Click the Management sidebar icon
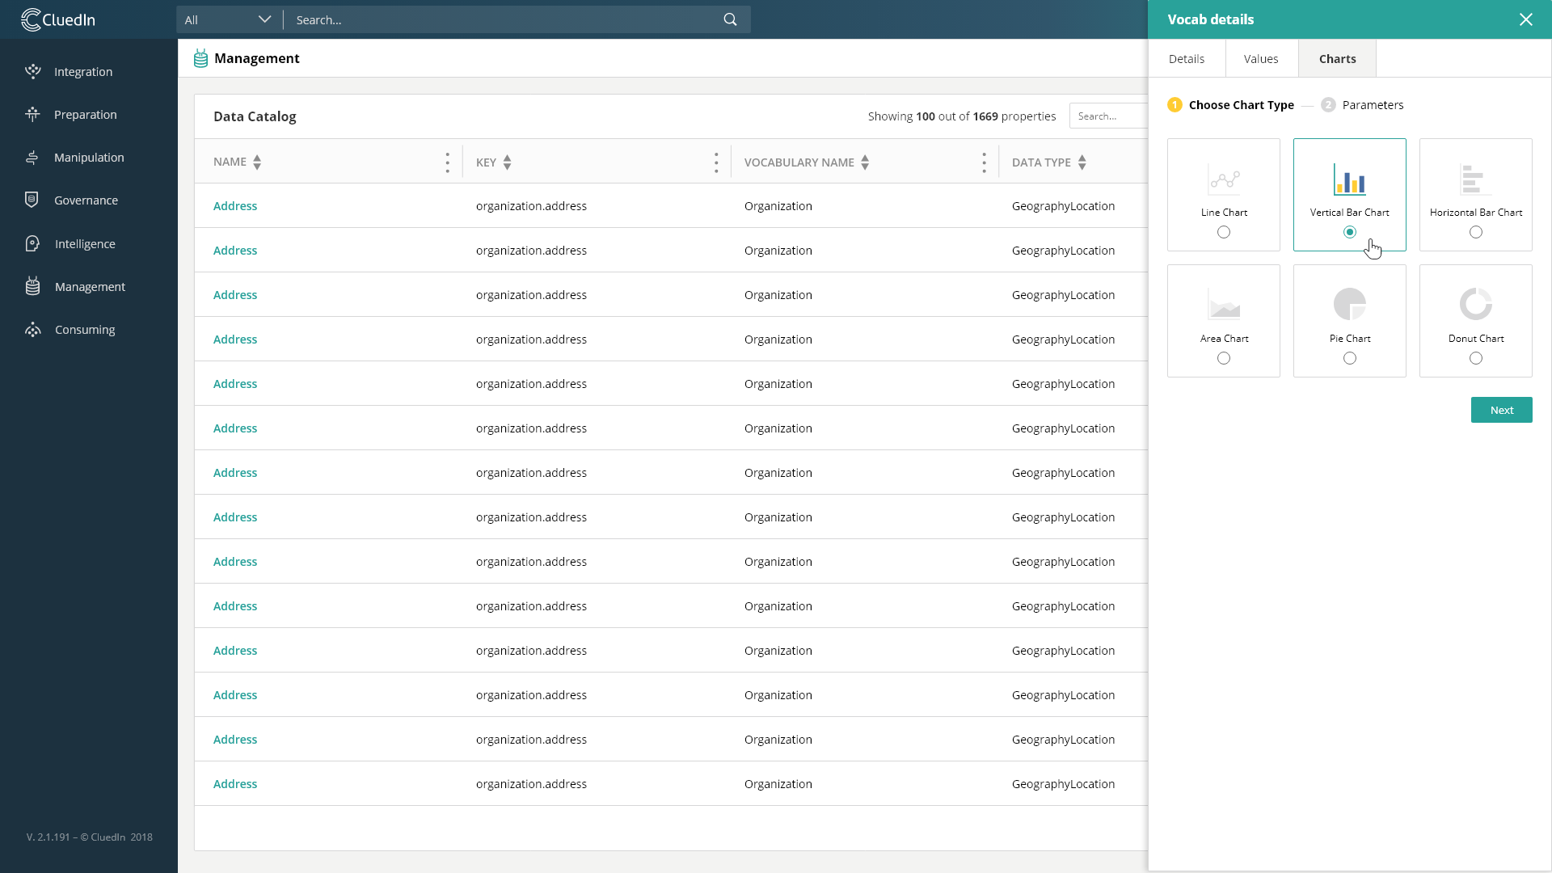 pyautogui.click(x=32, y=286)
